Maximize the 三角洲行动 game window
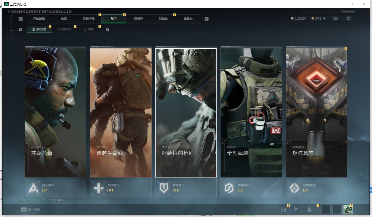The image size is (372, 217). coord(351,4)
